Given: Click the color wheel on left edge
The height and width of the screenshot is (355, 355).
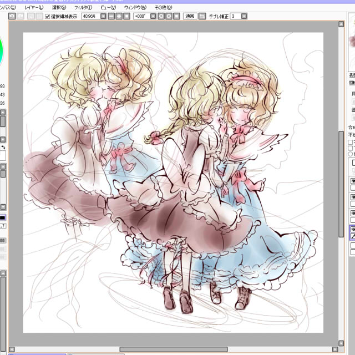Looking at the screenshot, I should pos(1,51).
